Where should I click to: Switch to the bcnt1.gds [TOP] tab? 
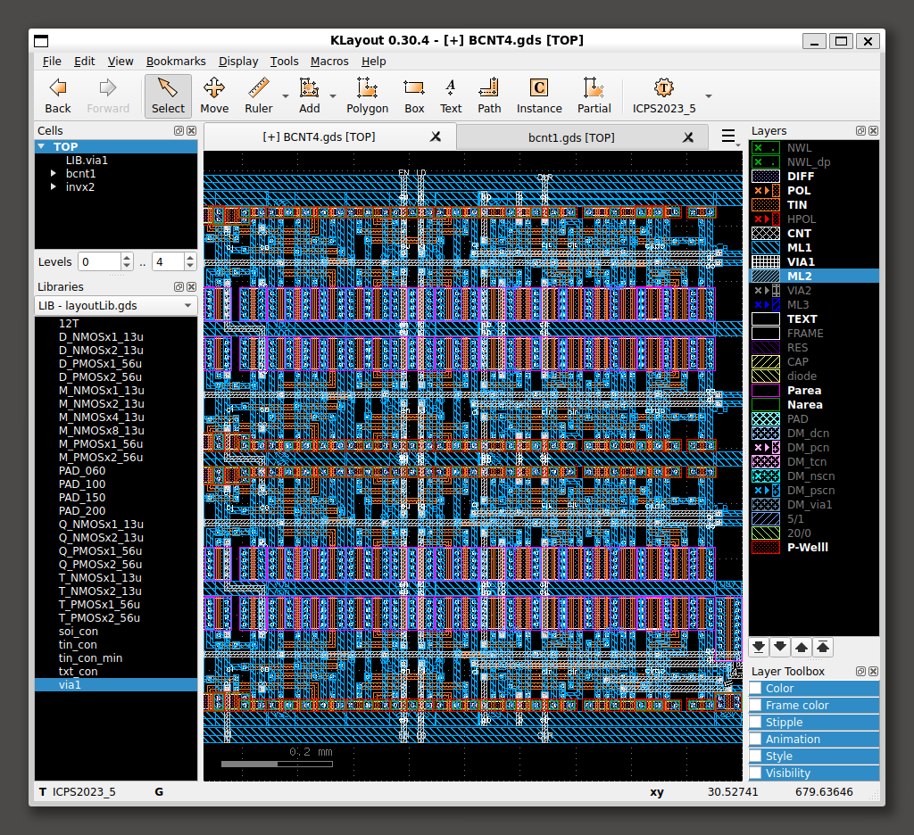571,137
